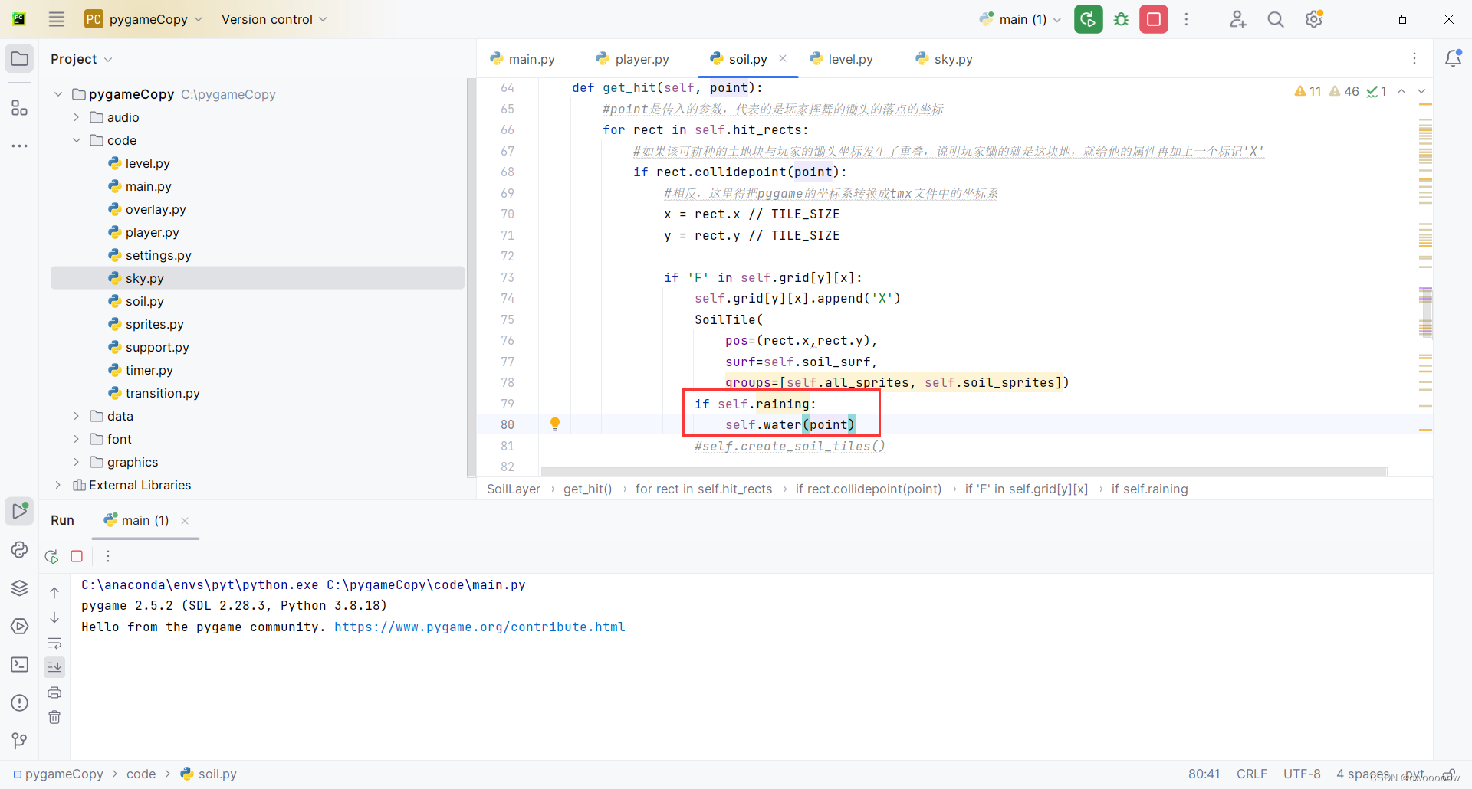Close the soil.py editor tab
Screen dimensions: 1472x789
coord(783,58)
